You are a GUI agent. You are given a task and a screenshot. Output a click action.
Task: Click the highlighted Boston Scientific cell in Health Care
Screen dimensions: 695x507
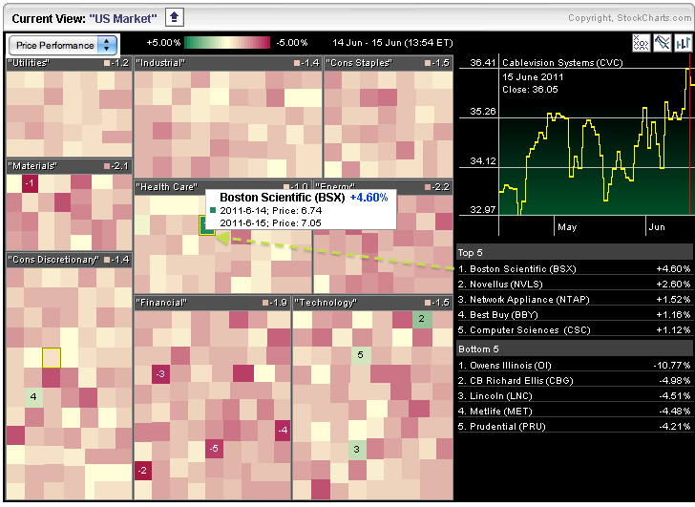[x=206, y=225]
